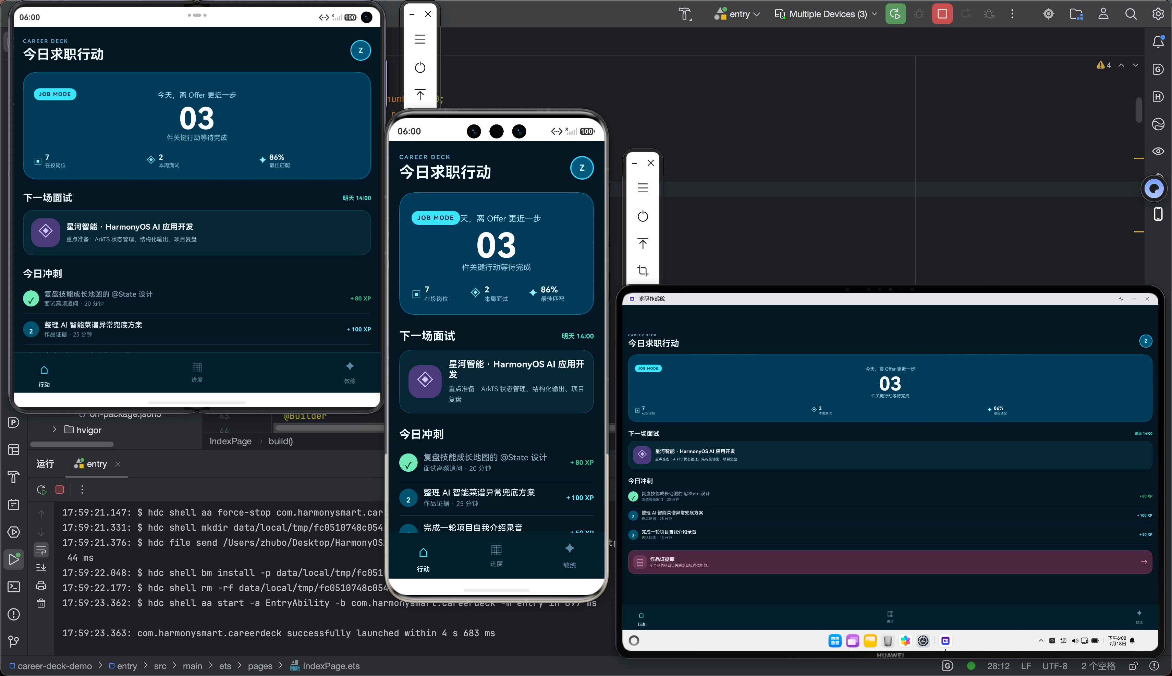Go to previous highlighted warning in editor

coord(1121,65)
